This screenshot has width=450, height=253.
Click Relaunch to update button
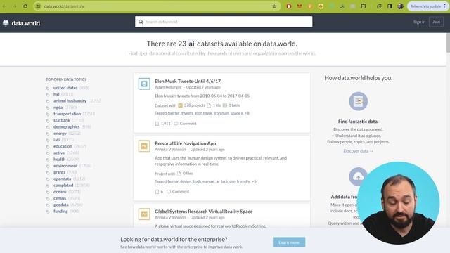pos(425,6)
